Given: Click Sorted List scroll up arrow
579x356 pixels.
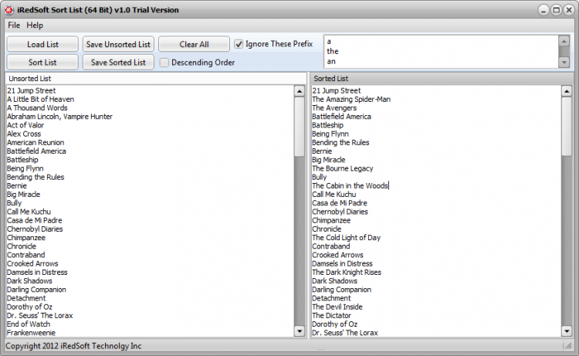Looking at the screenshot, I should click(567, 91).
